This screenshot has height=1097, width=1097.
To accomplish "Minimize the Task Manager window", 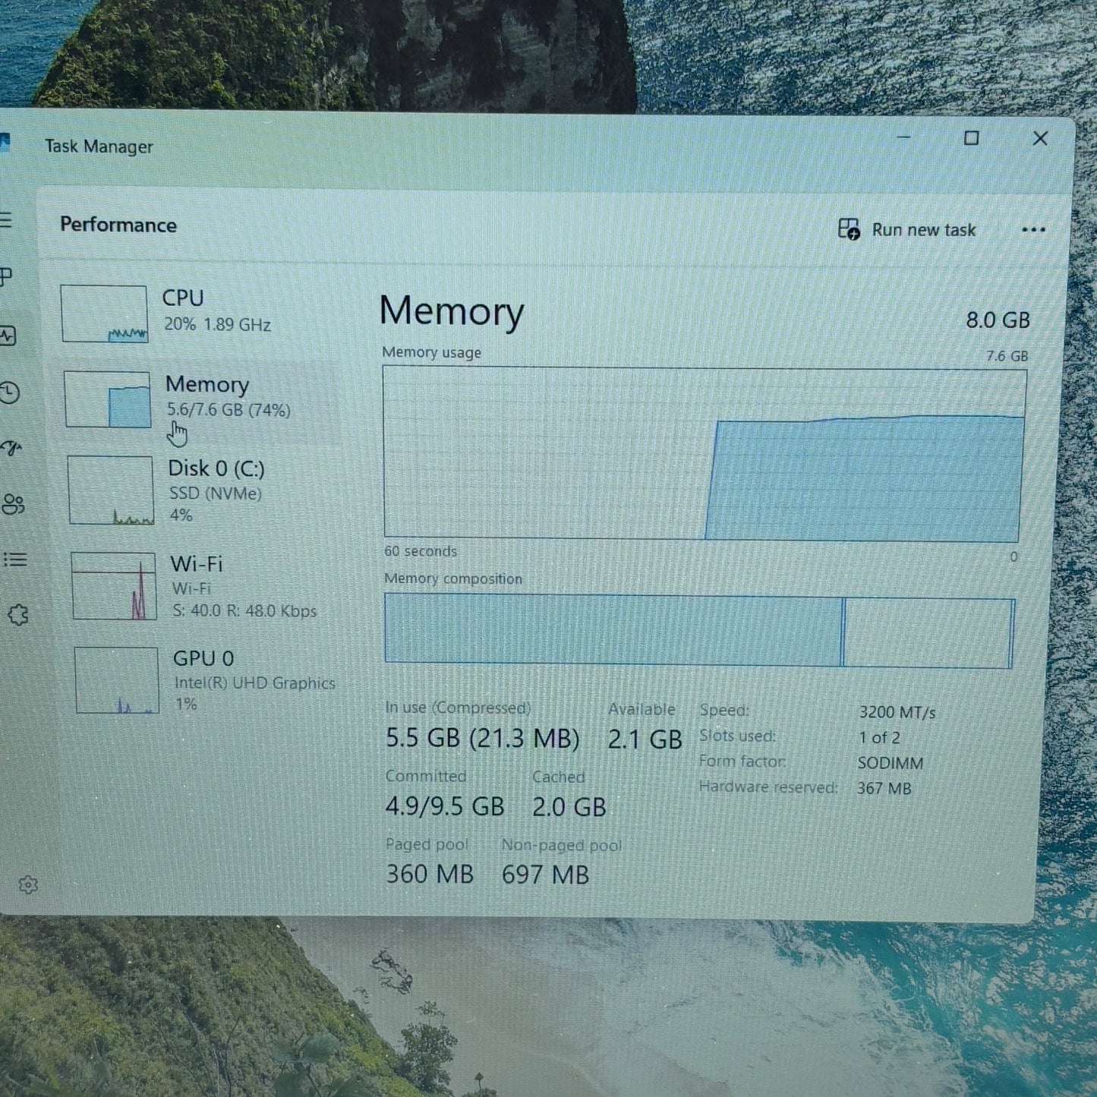I will pos(903,137).
